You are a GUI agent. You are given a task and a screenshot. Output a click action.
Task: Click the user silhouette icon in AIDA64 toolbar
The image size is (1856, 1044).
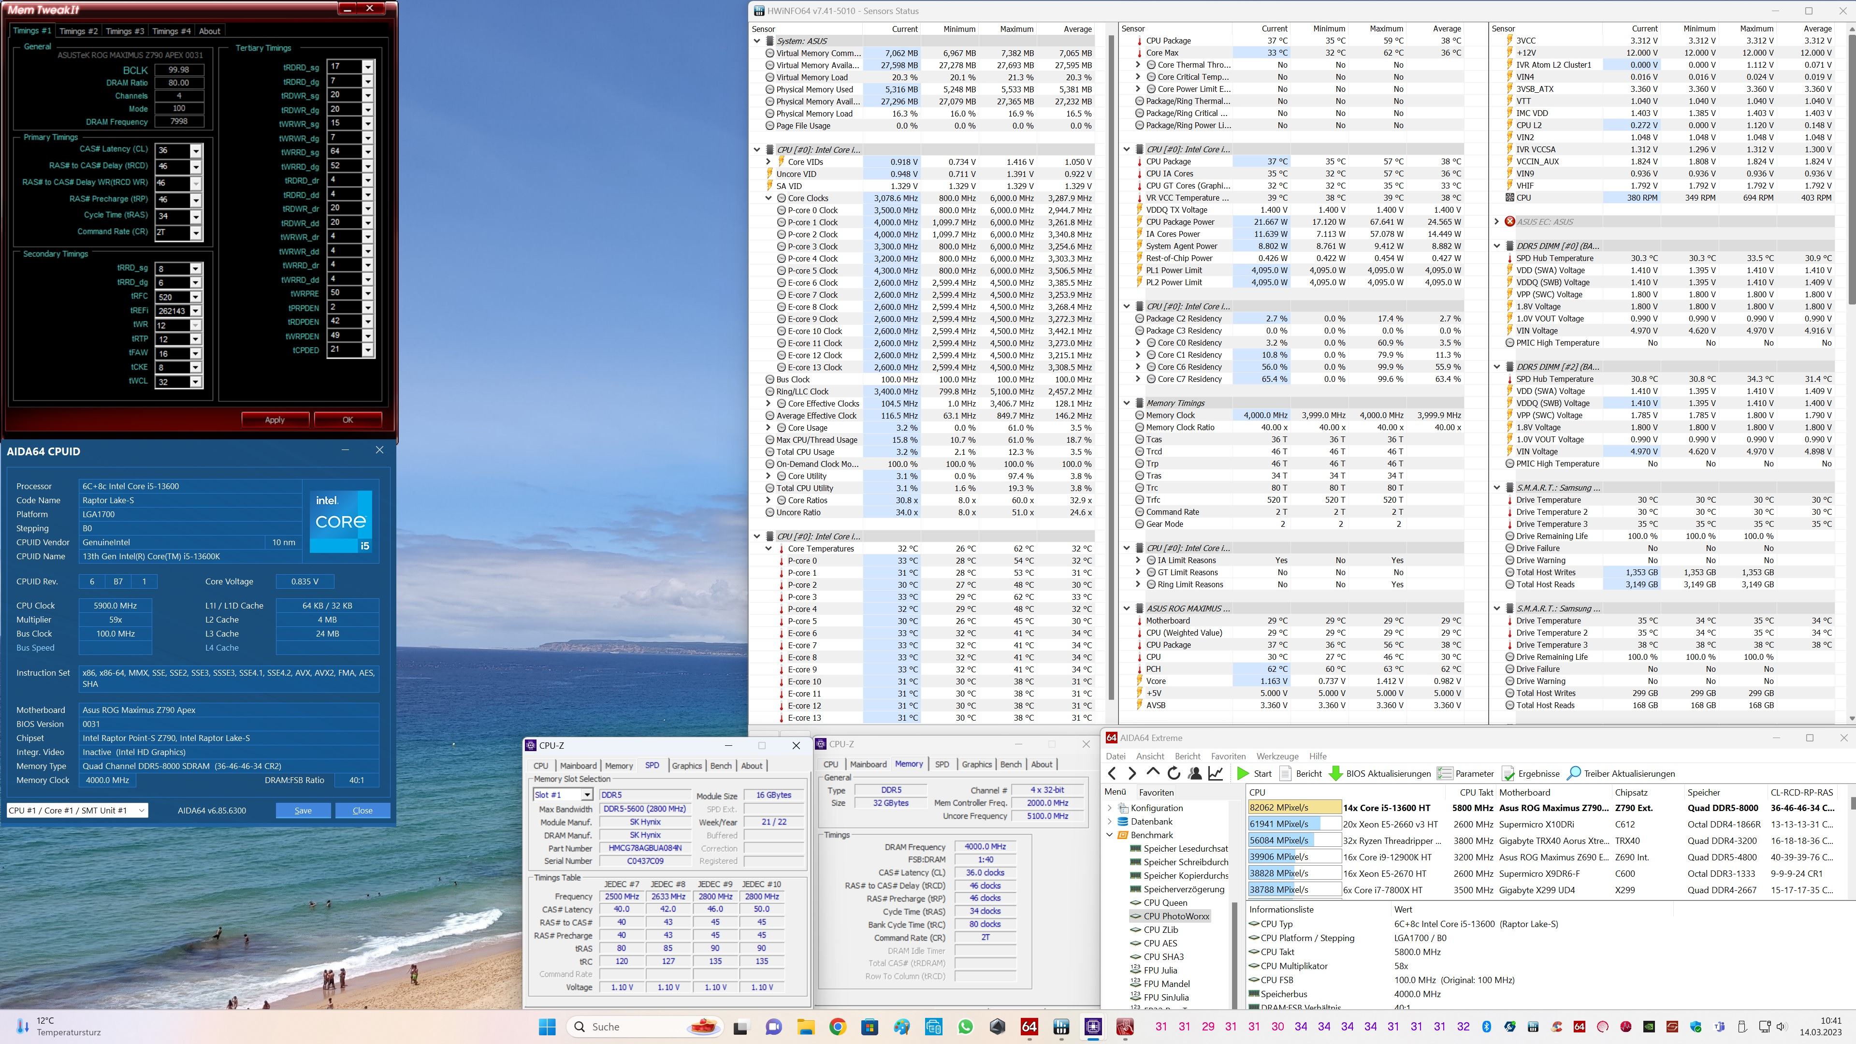coord(1195,773)
